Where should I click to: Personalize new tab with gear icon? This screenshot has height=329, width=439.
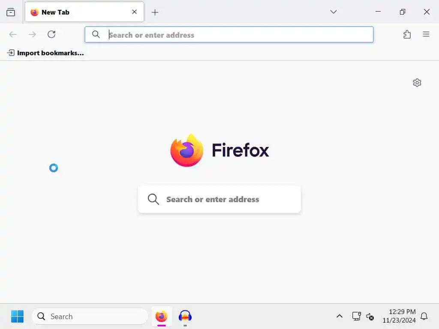tap(417, 83)
